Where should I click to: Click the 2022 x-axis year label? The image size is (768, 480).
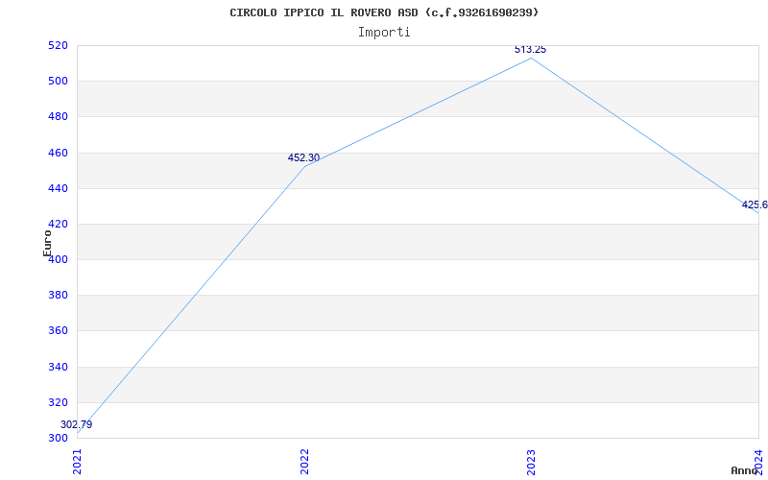click(304, 462)
